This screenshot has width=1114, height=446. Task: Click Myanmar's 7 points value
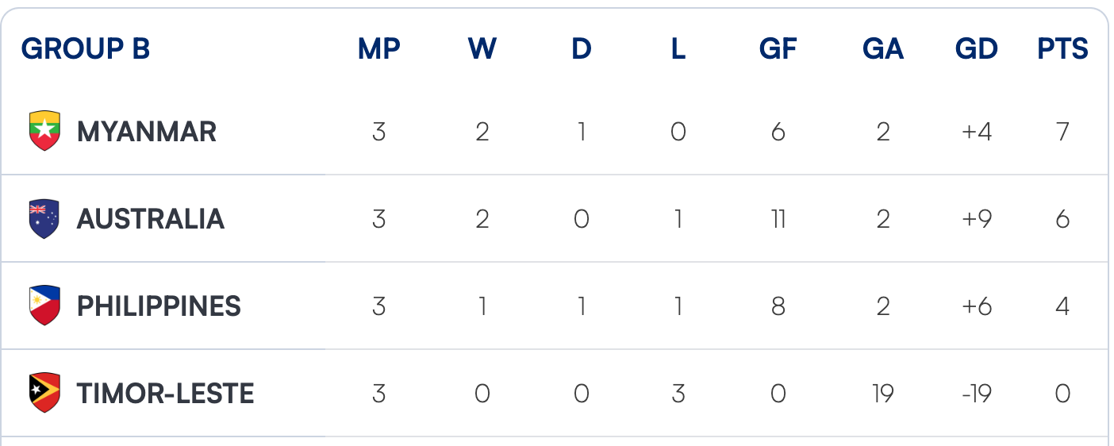1062,132
